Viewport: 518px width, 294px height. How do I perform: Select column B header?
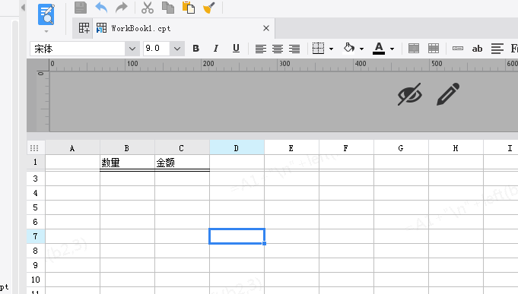pyautogui.click(x=127, y=148)
